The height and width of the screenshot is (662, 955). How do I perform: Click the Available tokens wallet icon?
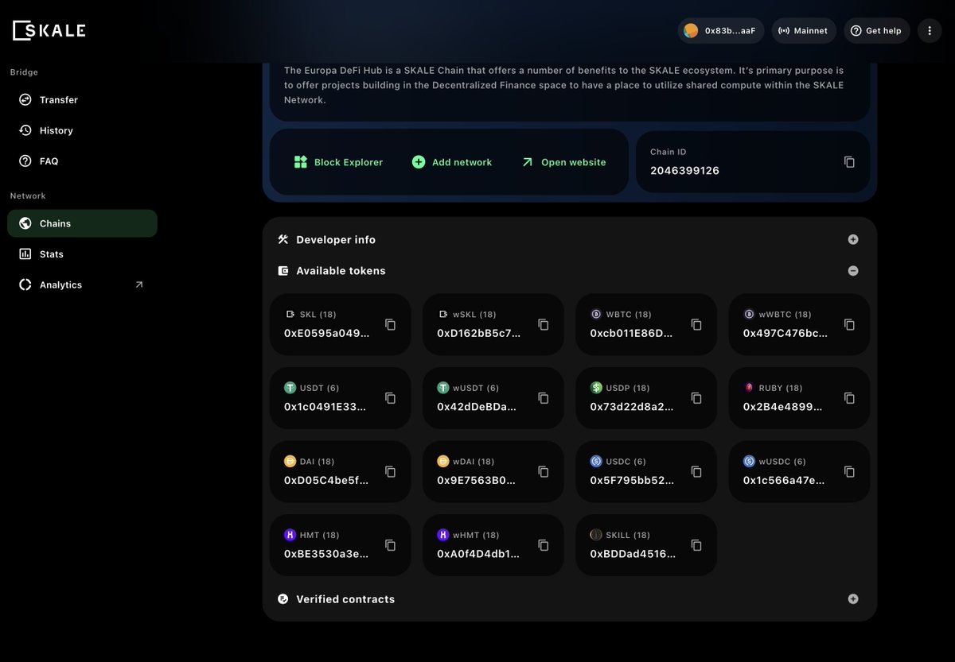[x=283, y=270]
